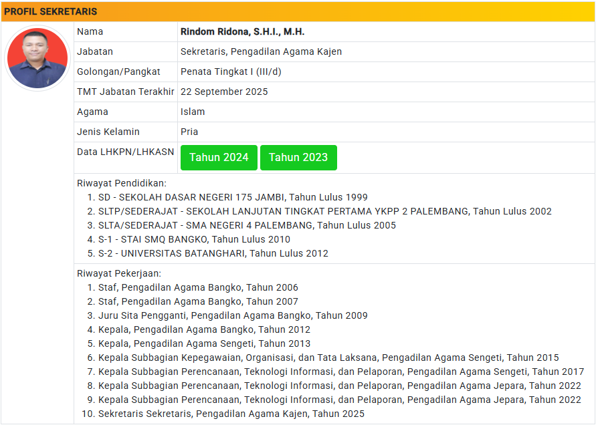Open the Tahun 2023 LHKPN report
This screenshot has width=596, height=425.
coord(298,158)
